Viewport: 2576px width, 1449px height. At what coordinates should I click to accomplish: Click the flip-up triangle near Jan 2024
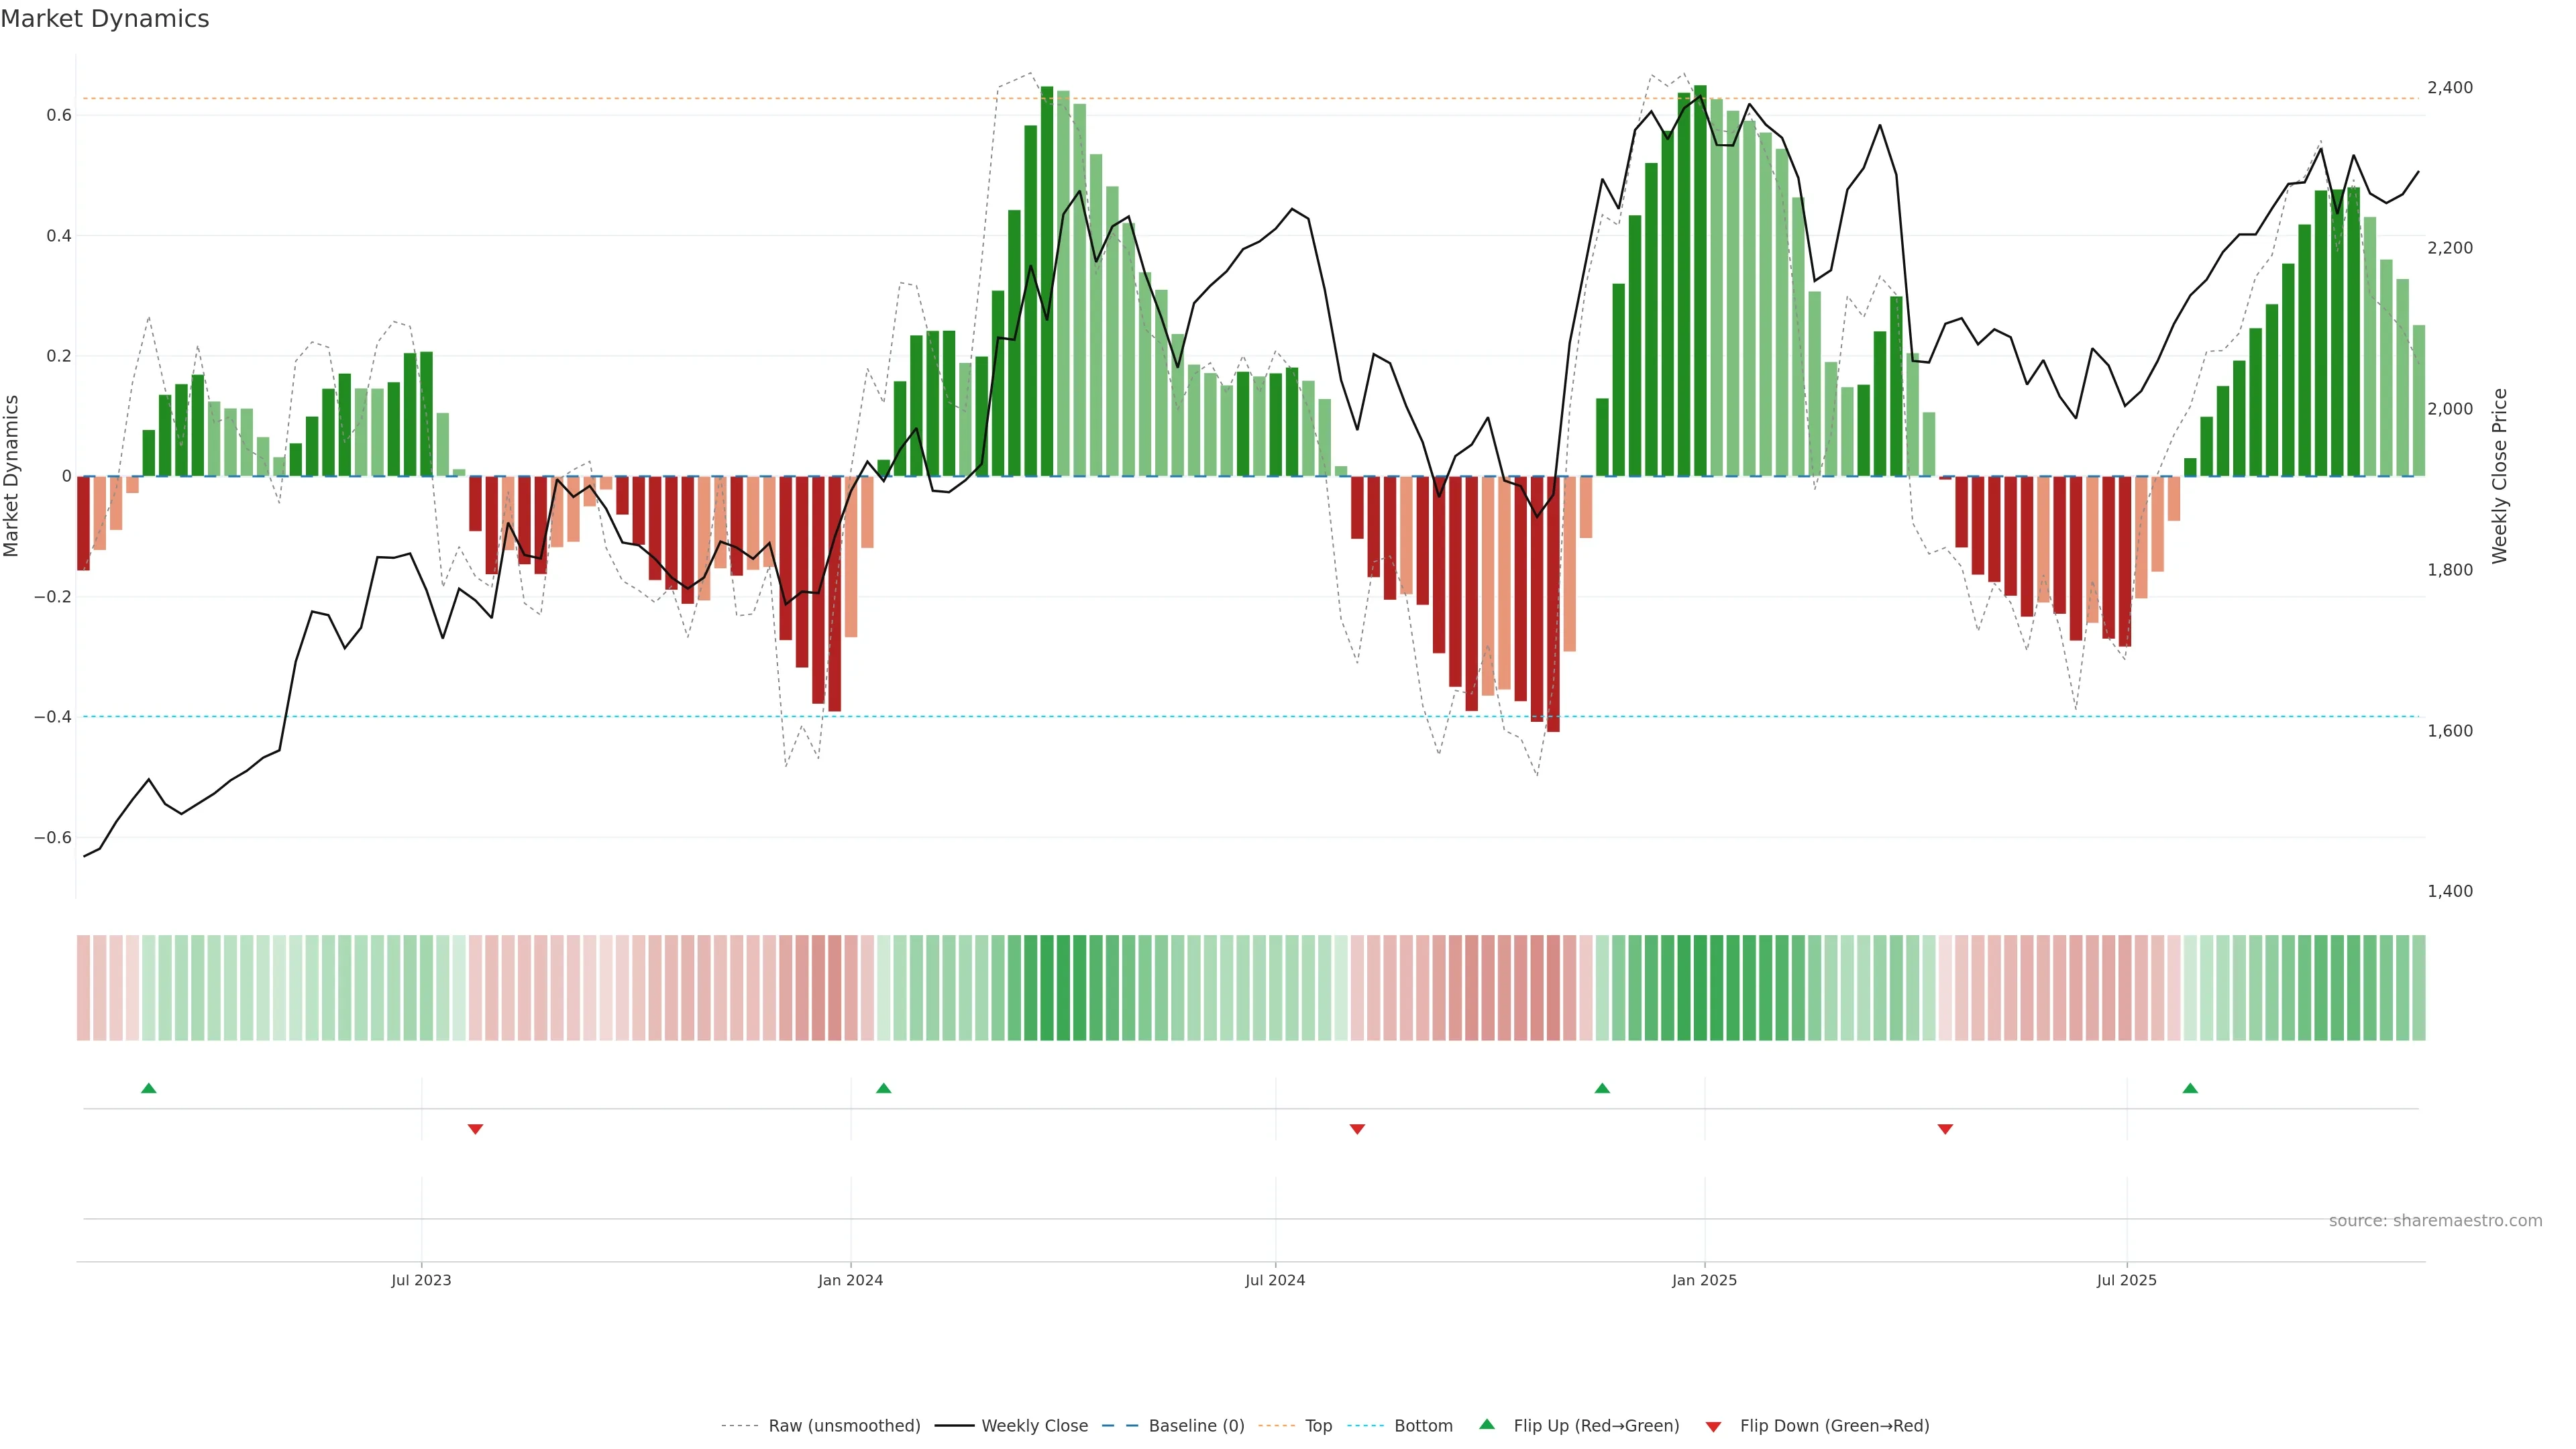coord(883,1088)
